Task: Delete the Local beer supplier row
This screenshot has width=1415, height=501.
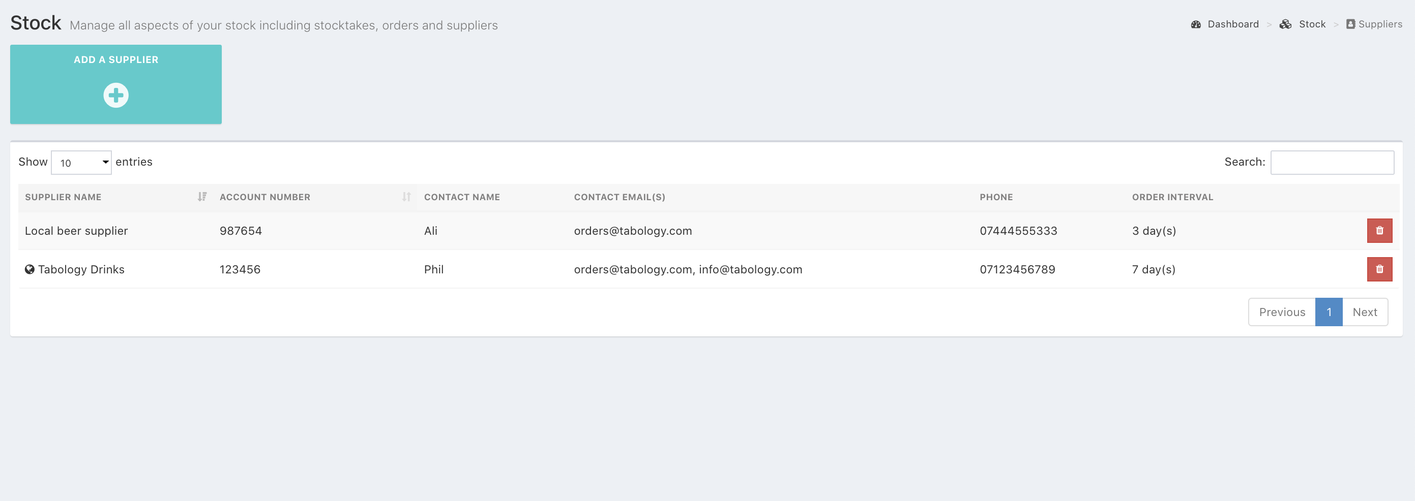Action: [1379, 231]
